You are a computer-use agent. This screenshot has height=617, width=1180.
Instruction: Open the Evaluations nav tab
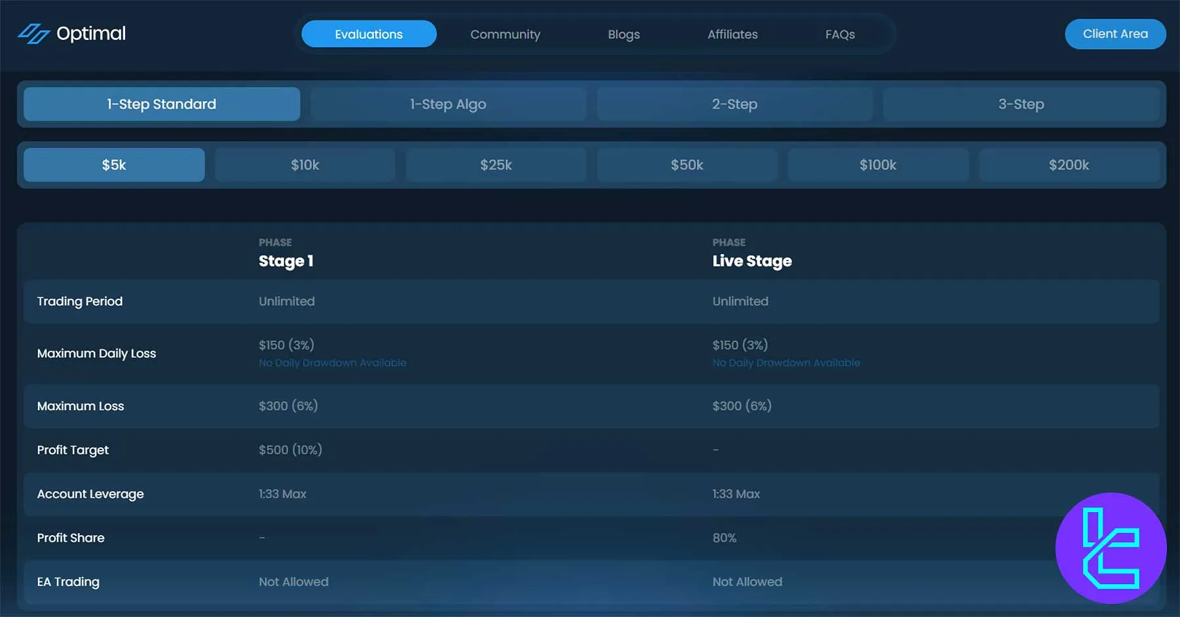(x=368, y=34)
